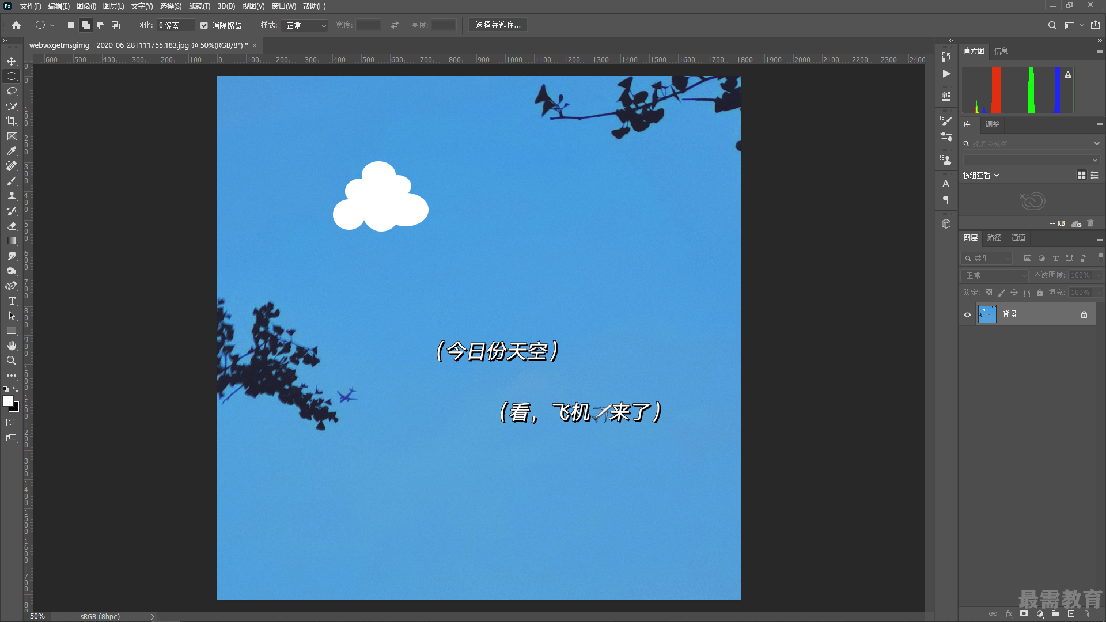The width and height of the screenshot is (1106, 622).
Task: Open the library search filter dropdown
Action: coord(1096,143)
